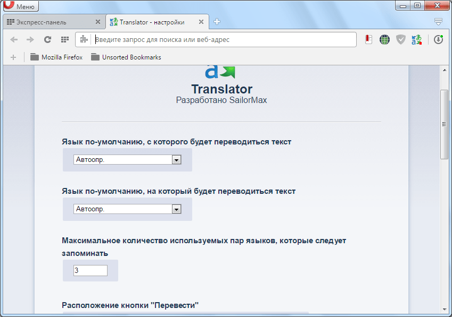Click the browser forward arrow
This screenshot has height=317, width=452.
point(30,39)
